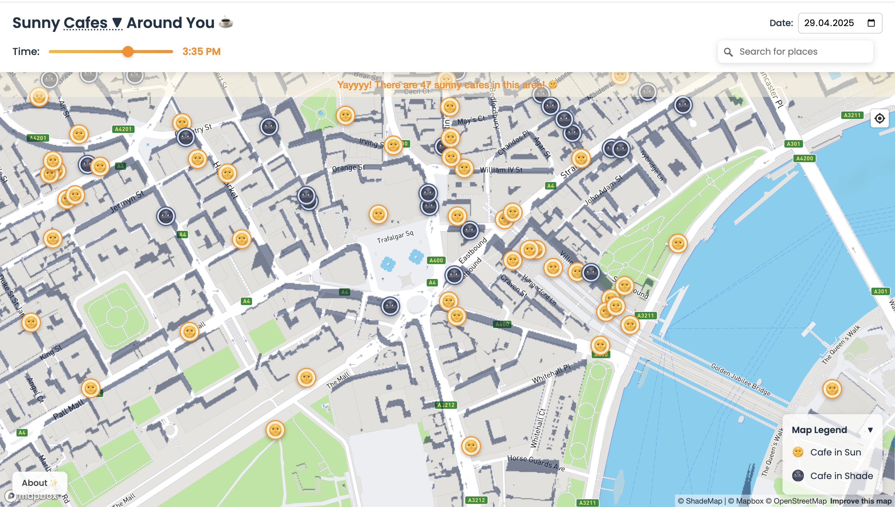This screenshot has width=895, height=507.
Task: Click the Map Legend title
Action: [x=819, y=430]
